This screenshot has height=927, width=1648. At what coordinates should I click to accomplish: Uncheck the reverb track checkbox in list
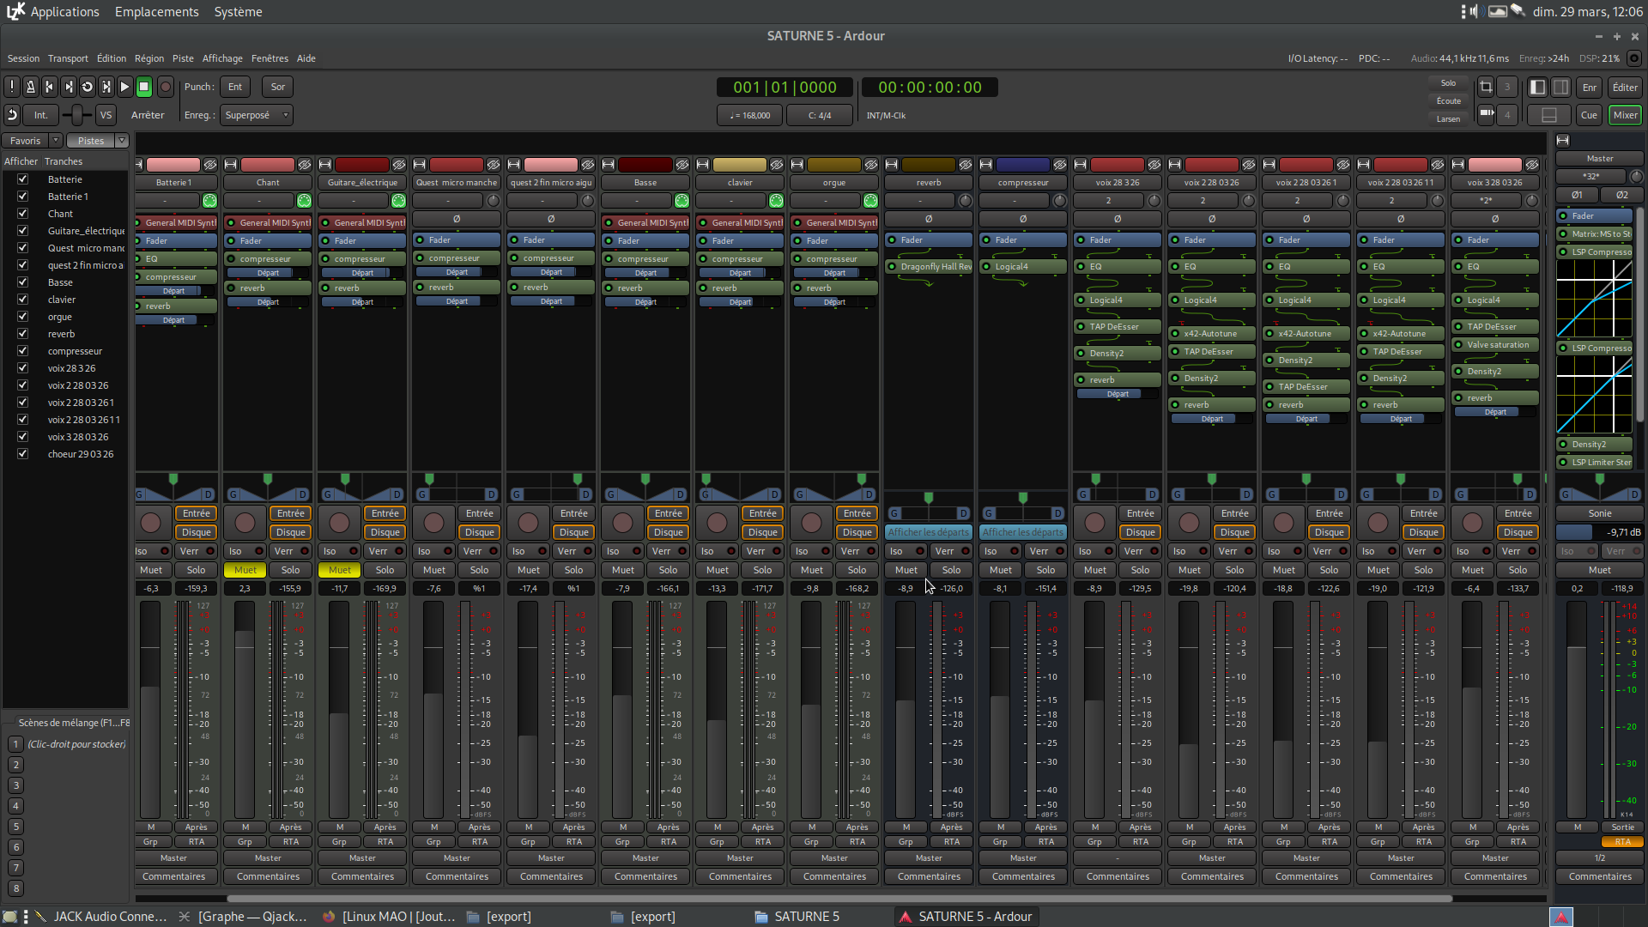point(23,334)
